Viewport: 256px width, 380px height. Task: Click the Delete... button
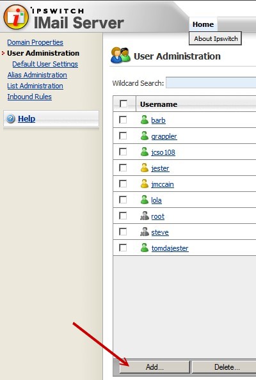pos(227,367)
